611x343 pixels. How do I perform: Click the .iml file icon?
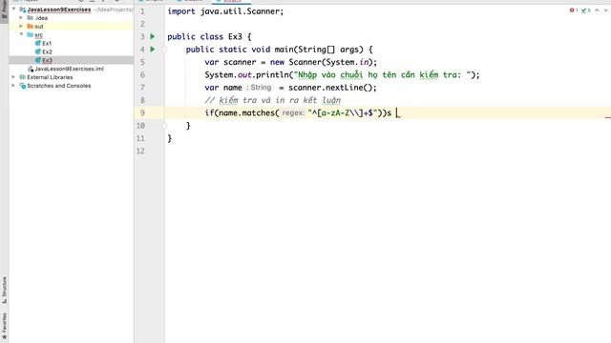coord(31,69)
